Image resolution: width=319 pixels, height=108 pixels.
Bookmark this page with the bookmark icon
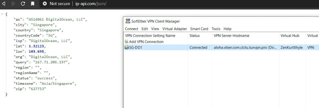point(32,4)
